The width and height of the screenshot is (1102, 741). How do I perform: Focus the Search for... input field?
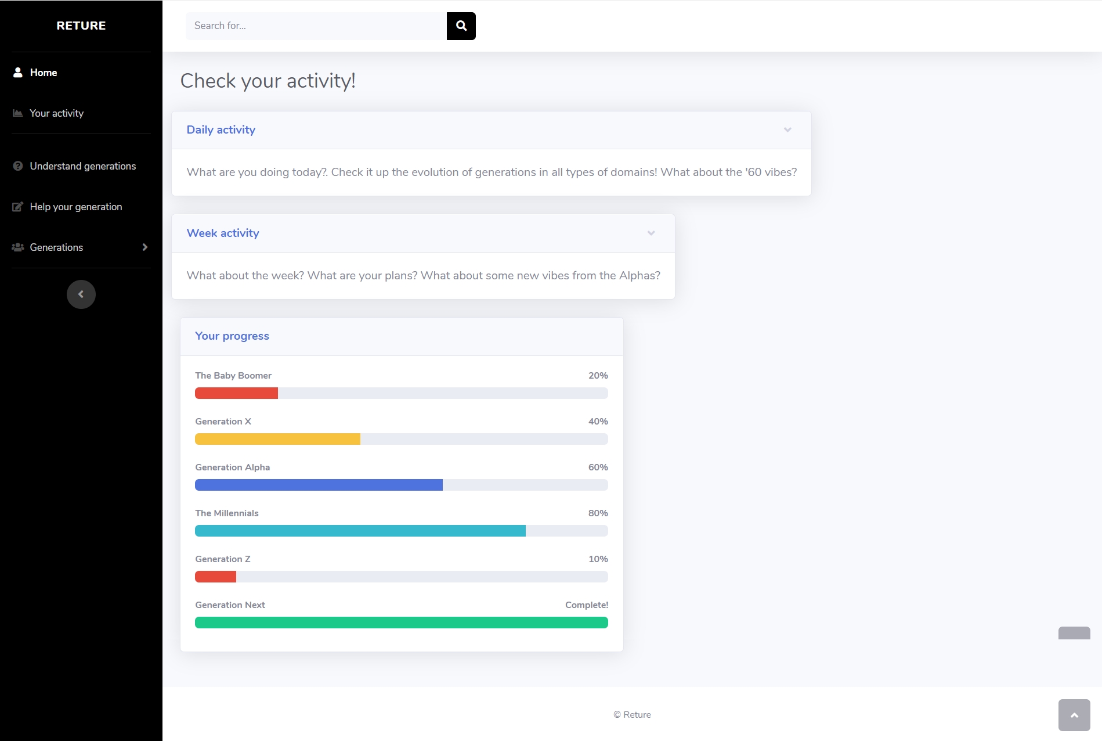click(316, 26)
